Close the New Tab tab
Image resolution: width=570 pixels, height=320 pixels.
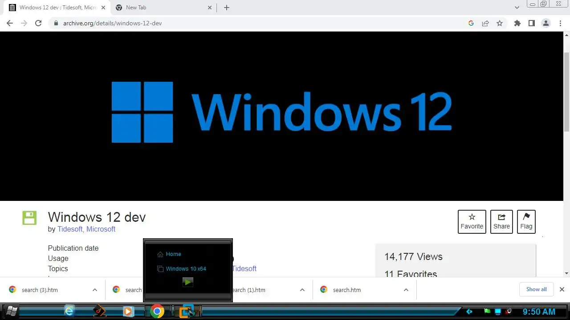[x=210, y=8]
